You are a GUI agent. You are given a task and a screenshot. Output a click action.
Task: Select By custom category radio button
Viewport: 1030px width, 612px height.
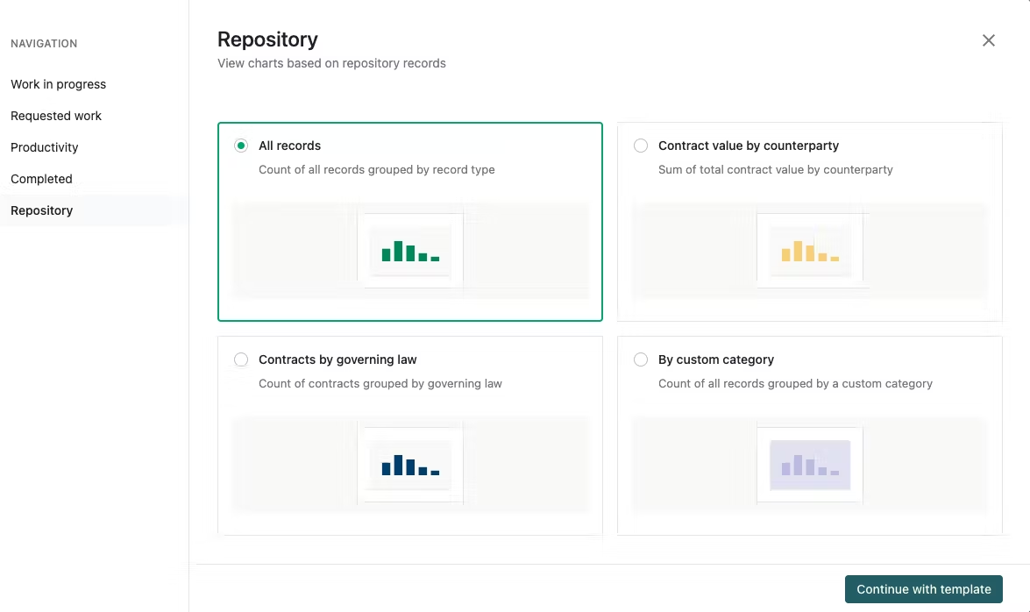tap(641, 359)
